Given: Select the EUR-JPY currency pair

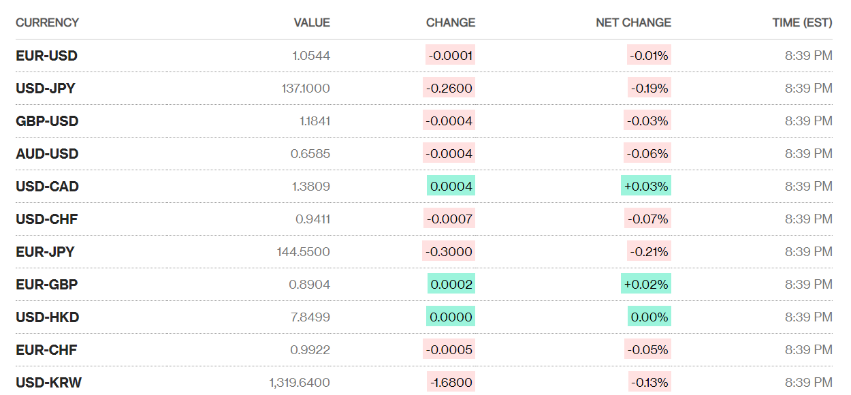Looking at the screenshot, I should [45, 252].
